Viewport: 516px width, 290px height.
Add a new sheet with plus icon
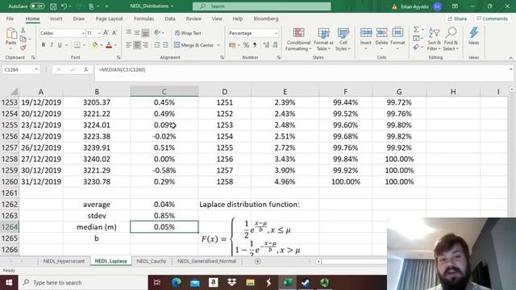coord(257,261)
